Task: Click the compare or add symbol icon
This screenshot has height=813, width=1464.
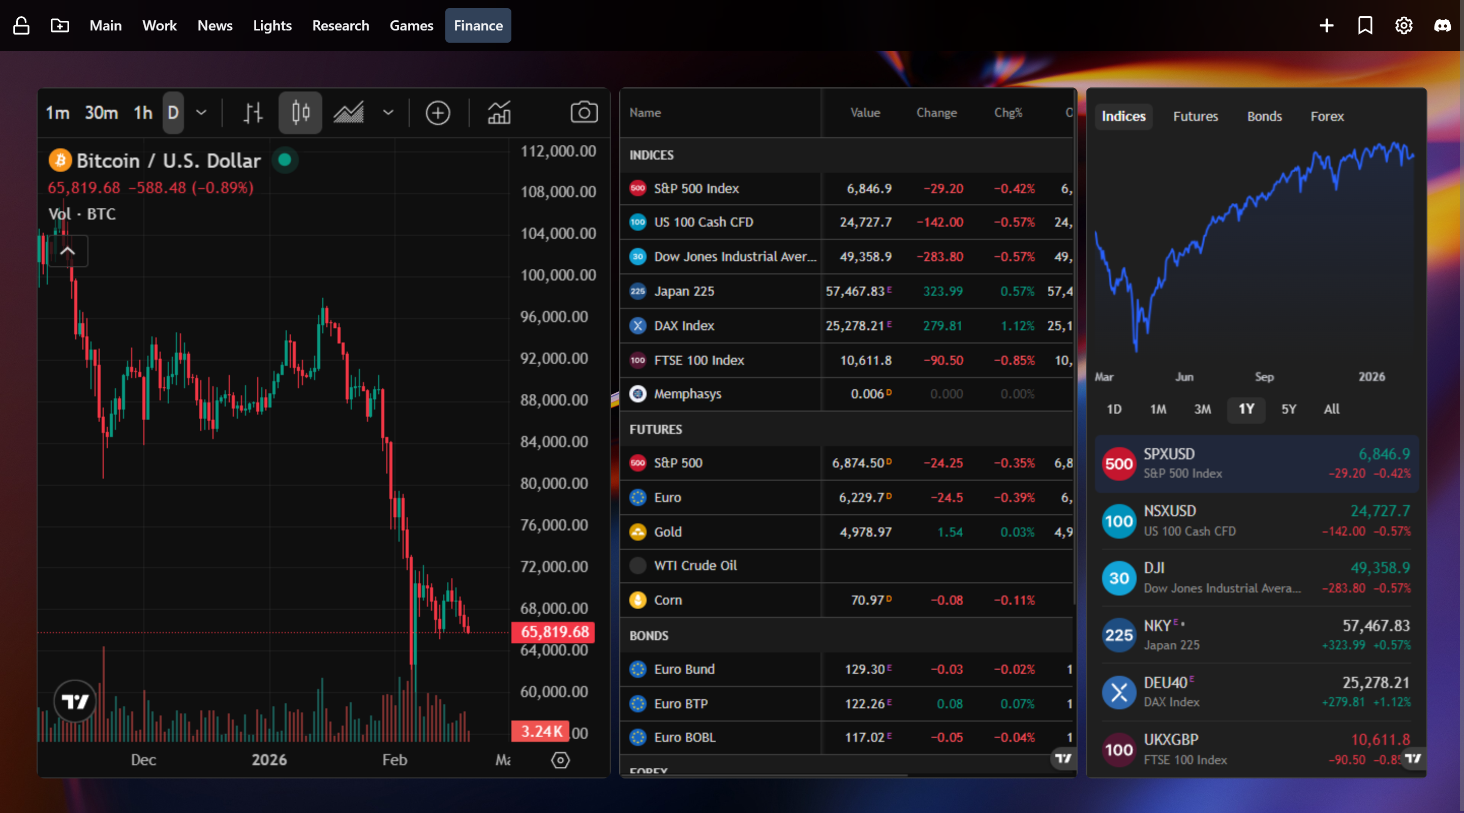Action: point(438,112)
